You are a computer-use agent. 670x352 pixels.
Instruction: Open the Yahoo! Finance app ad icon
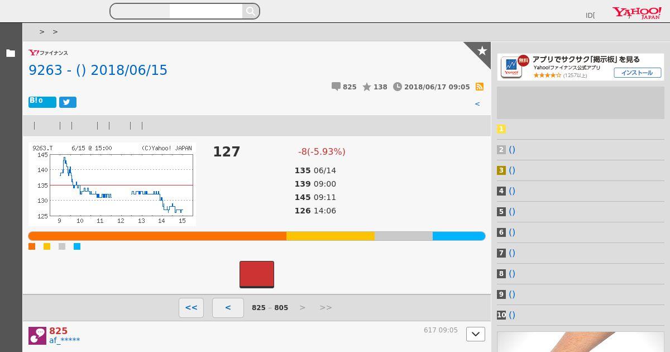coord(511,67)
